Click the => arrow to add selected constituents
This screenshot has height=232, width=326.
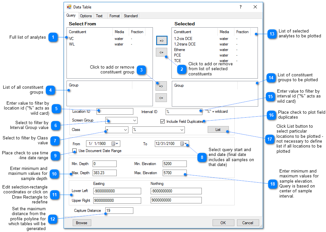[161, 40]
